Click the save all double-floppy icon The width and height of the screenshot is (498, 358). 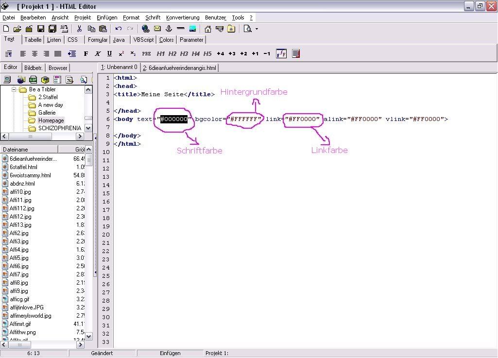[52, 29]
